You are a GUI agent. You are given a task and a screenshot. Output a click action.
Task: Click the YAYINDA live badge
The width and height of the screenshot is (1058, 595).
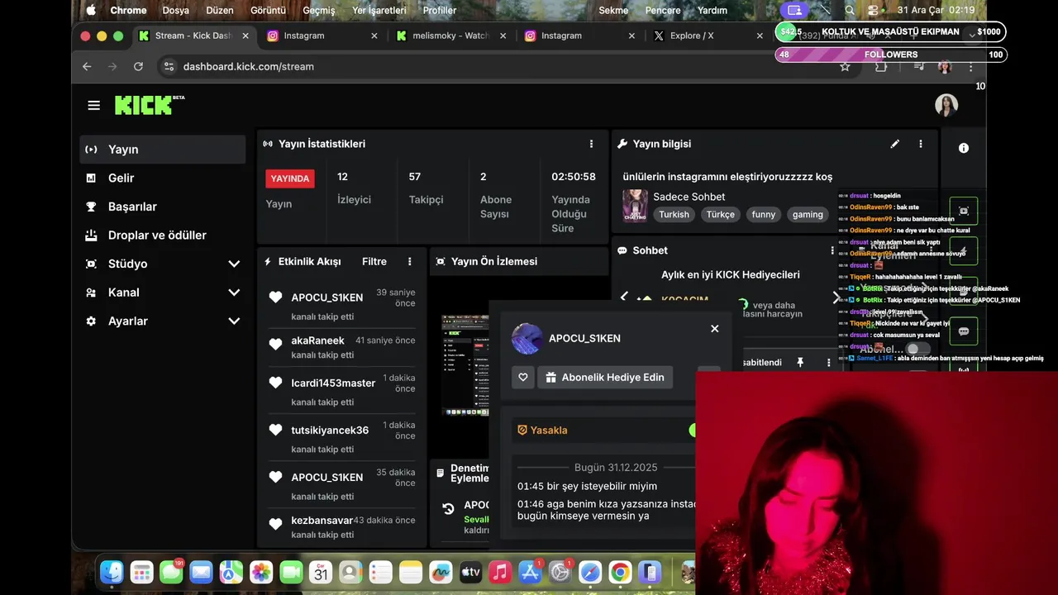point(290,178)
